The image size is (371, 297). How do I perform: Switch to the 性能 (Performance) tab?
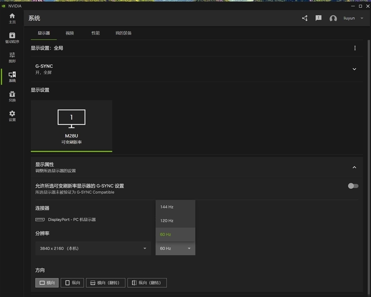(x=96, y=33)
